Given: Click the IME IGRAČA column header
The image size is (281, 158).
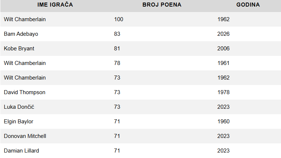Looking at the screenshot, I should point(55,5).
